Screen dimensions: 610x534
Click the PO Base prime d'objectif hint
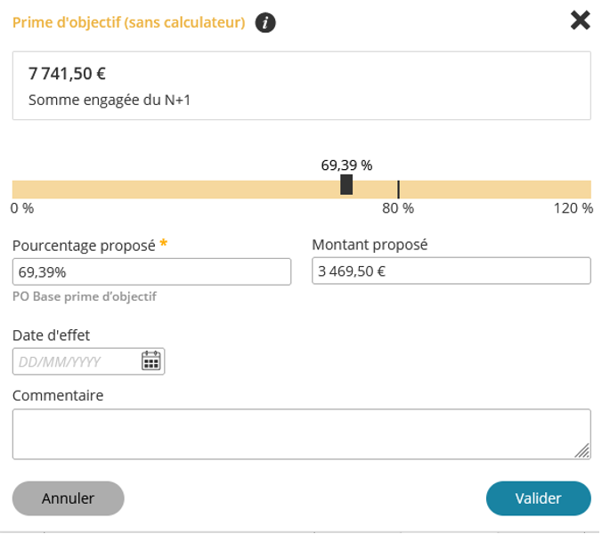click(85, 296)
